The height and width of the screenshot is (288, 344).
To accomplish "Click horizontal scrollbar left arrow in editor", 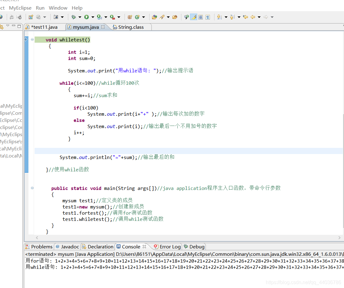I will (x=37, y=238).
